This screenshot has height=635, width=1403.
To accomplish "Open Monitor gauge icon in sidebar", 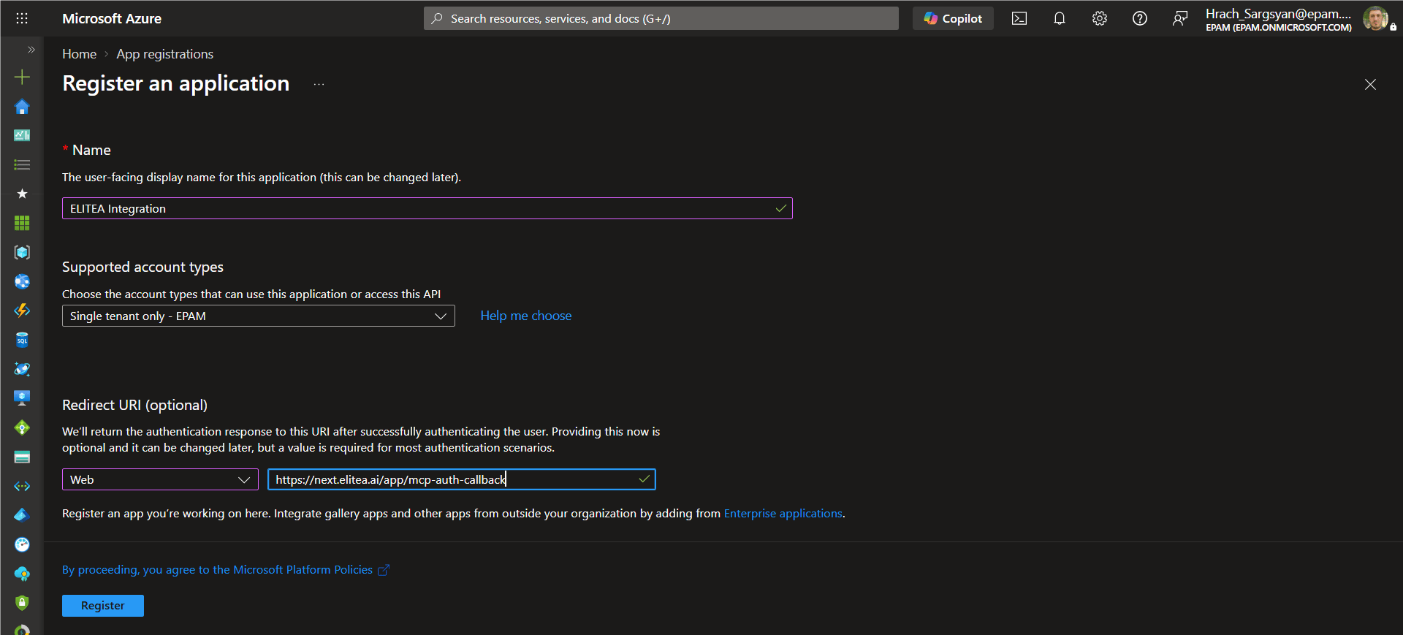I will (x=22, y=544).
